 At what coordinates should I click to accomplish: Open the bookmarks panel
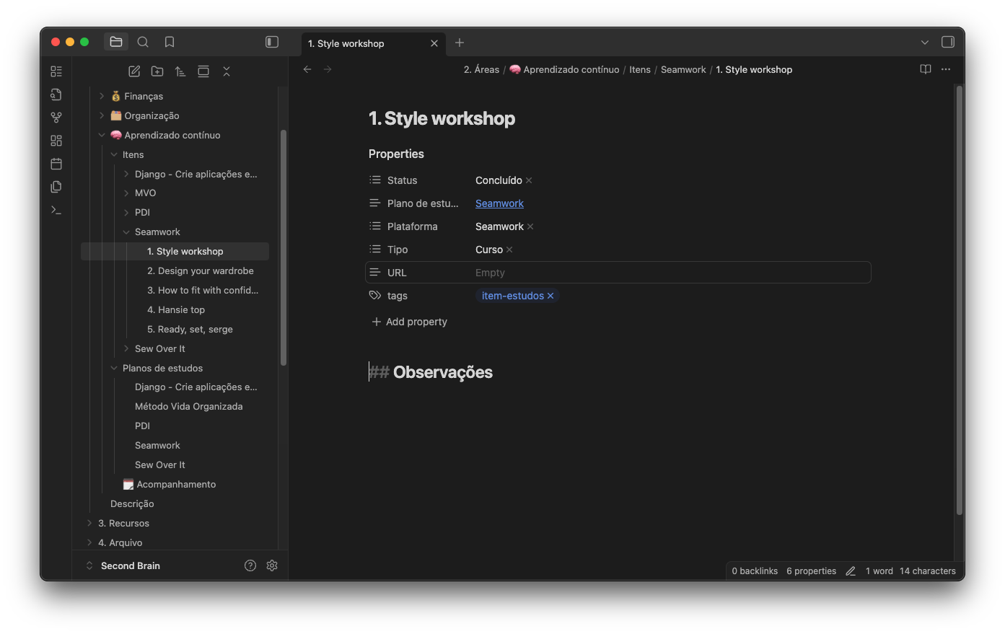170,43
